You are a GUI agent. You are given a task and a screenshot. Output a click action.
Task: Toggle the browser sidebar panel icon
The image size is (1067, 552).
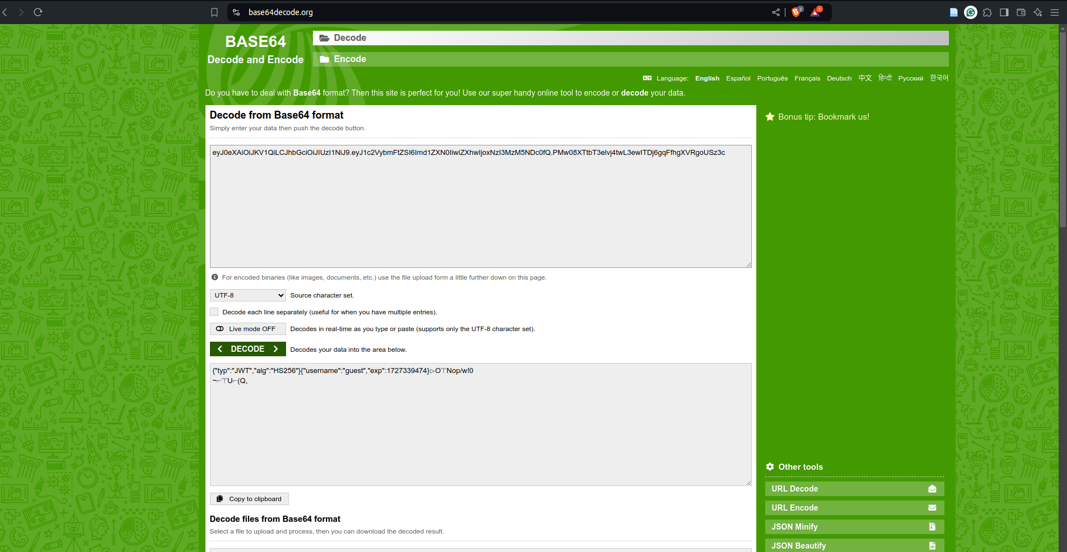click(x=1004, y=12)
